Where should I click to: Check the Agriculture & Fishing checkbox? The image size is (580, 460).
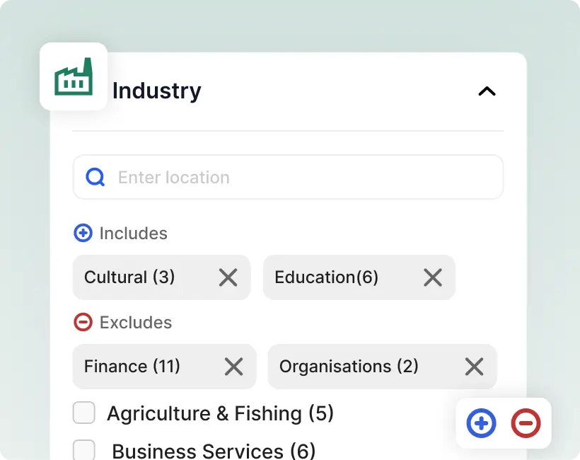84,413
